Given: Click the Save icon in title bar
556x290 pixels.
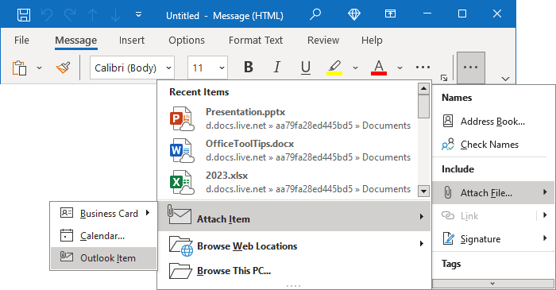Looking at the screenshot, I should point(24,15).
